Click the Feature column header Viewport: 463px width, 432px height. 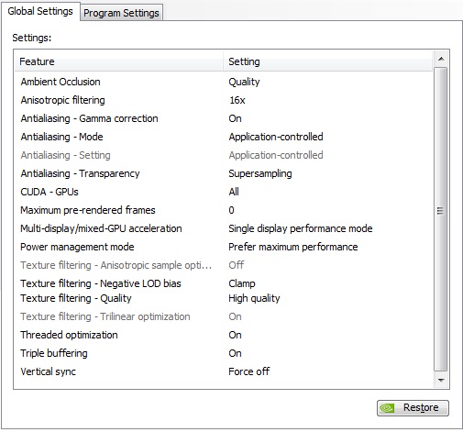coord(118,61)
